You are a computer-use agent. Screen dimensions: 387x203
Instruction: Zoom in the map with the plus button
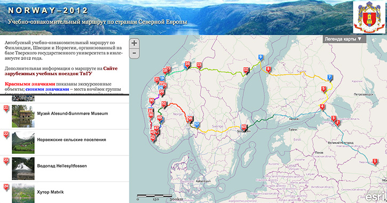coord(134,43)
